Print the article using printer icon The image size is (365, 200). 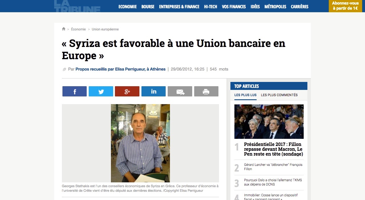(x=206, y=91)
